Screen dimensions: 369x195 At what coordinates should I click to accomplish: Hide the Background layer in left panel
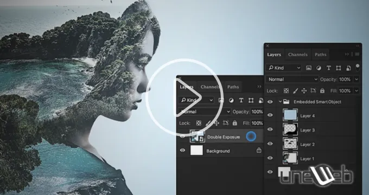click(182, 150)
